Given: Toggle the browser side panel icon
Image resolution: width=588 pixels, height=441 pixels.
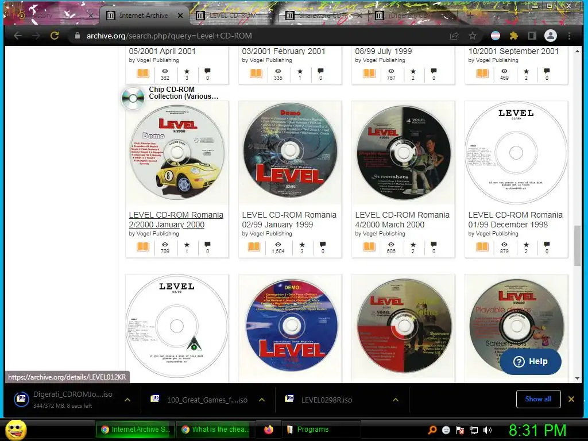Looking at the screenshot, I should point(532,36).
